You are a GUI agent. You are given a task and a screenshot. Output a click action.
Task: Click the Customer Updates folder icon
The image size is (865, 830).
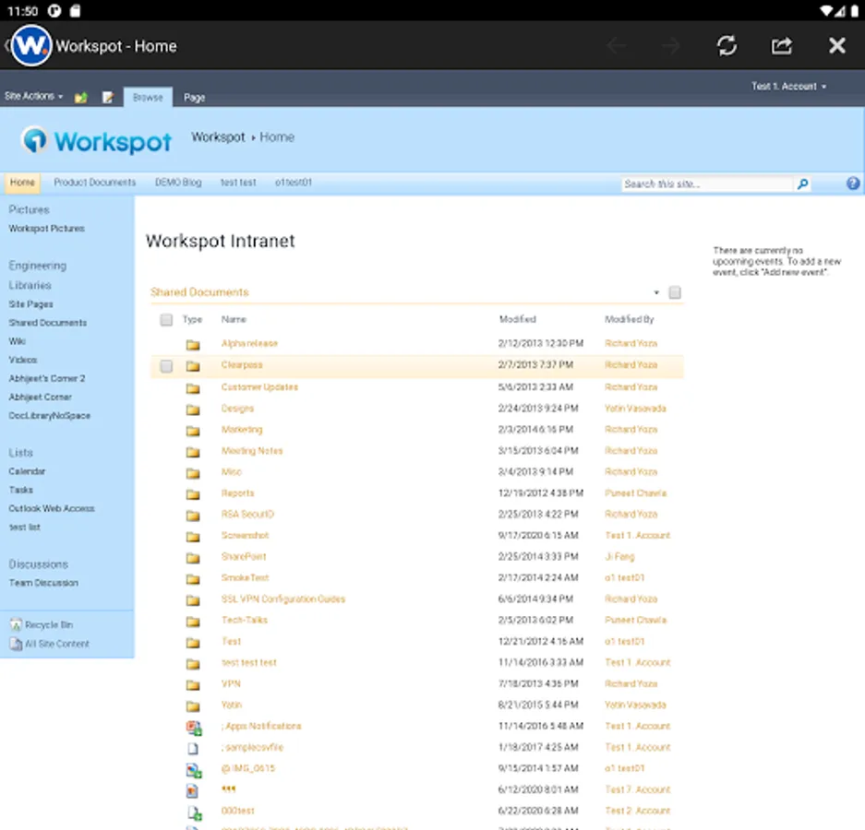tap(193, 388)
